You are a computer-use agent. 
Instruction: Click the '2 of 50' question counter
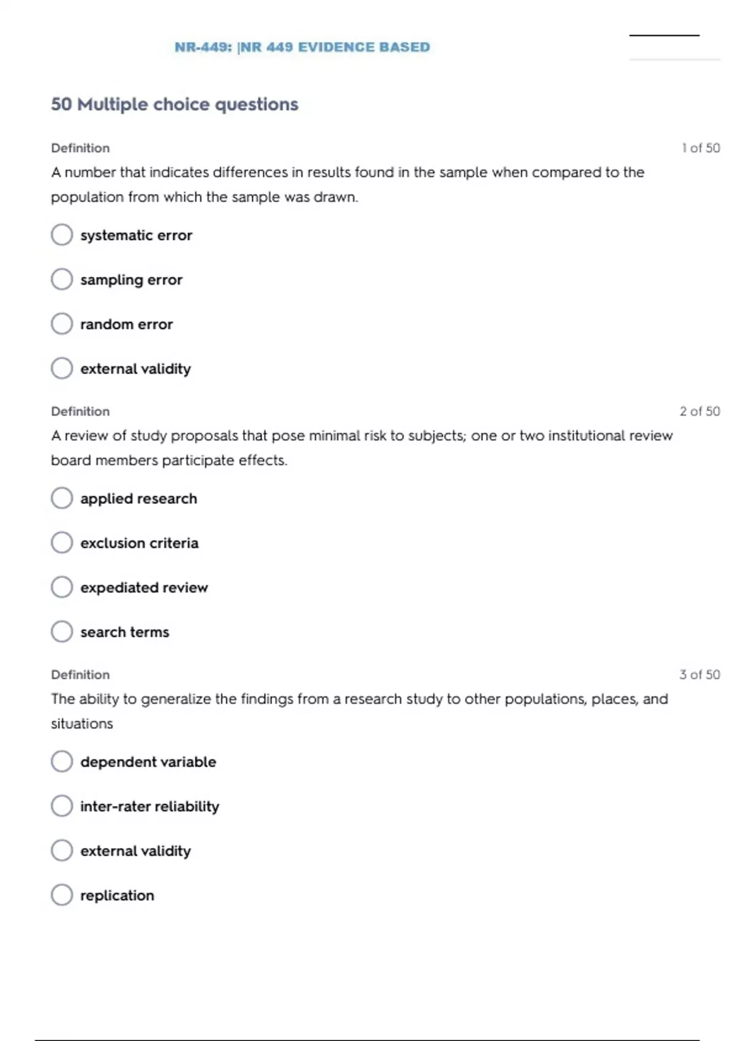click(x=699, y=412)
